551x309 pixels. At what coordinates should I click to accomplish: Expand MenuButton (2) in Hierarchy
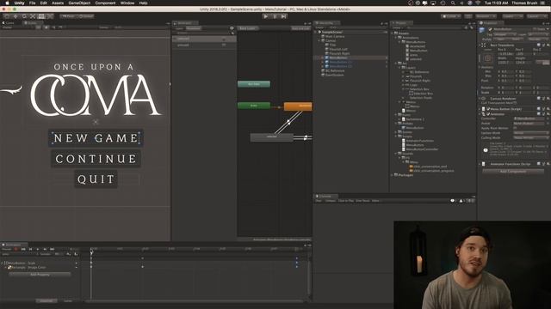point(323,66)
